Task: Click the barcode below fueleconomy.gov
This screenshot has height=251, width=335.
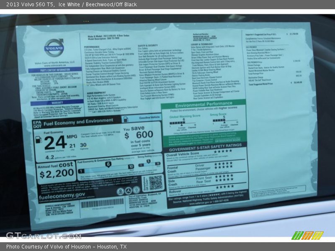Action: tap(102, 204)
